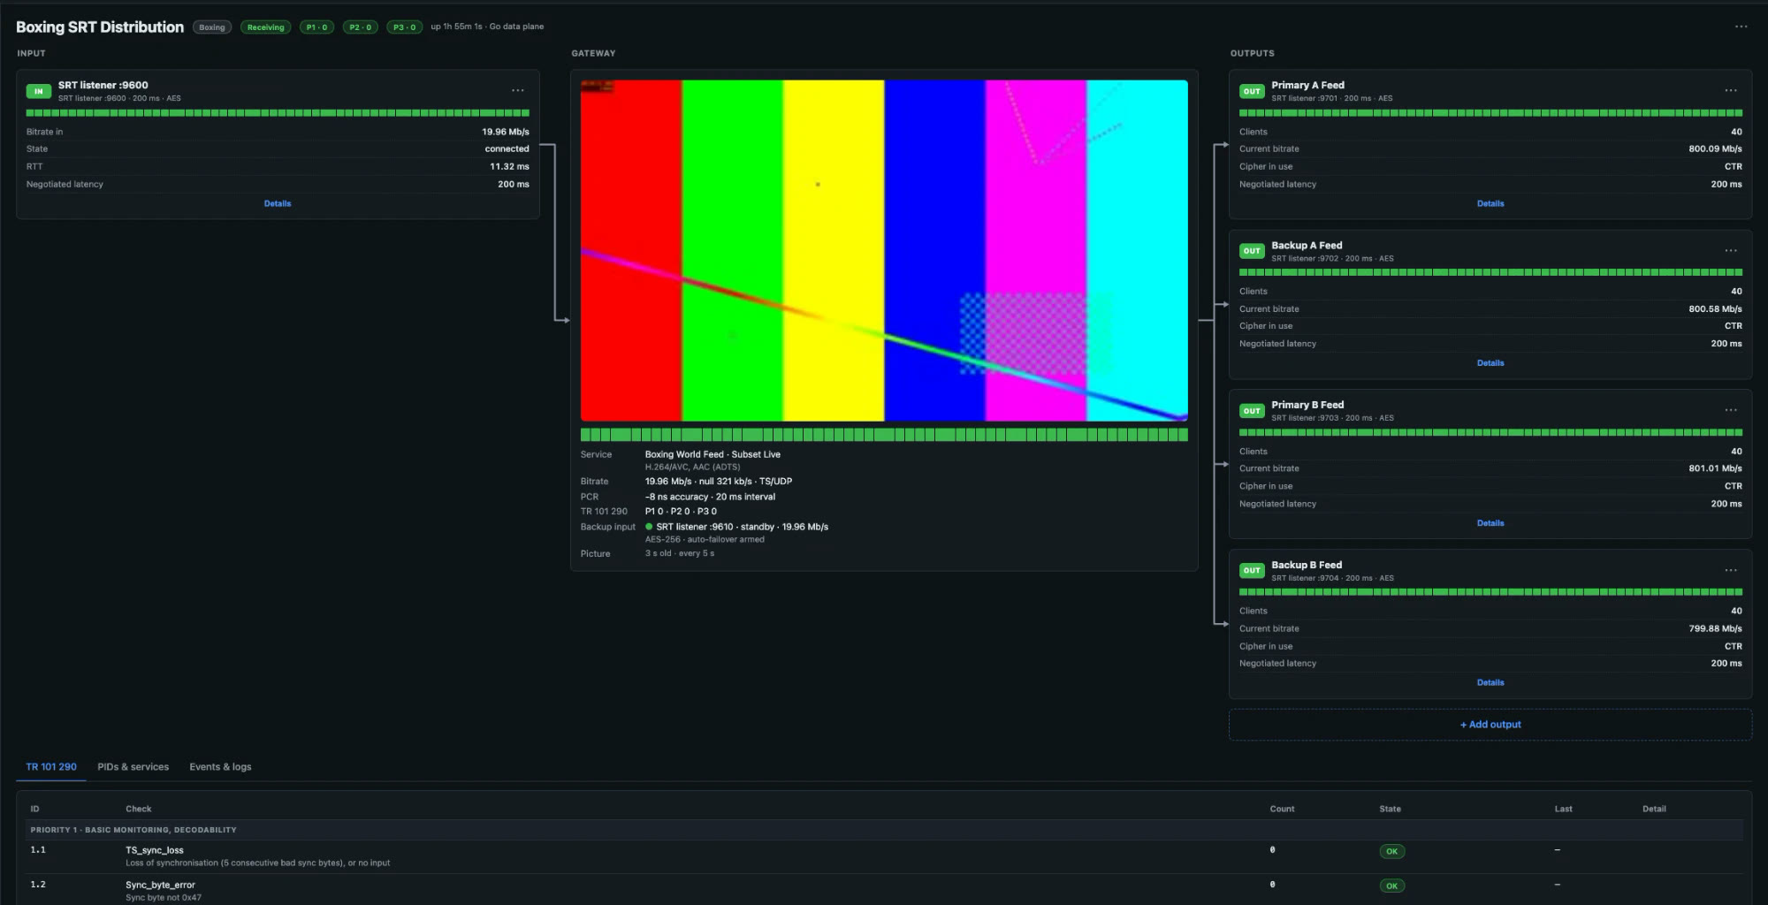Click the OUT badge on Backup A Feed

coord(1252,251)
